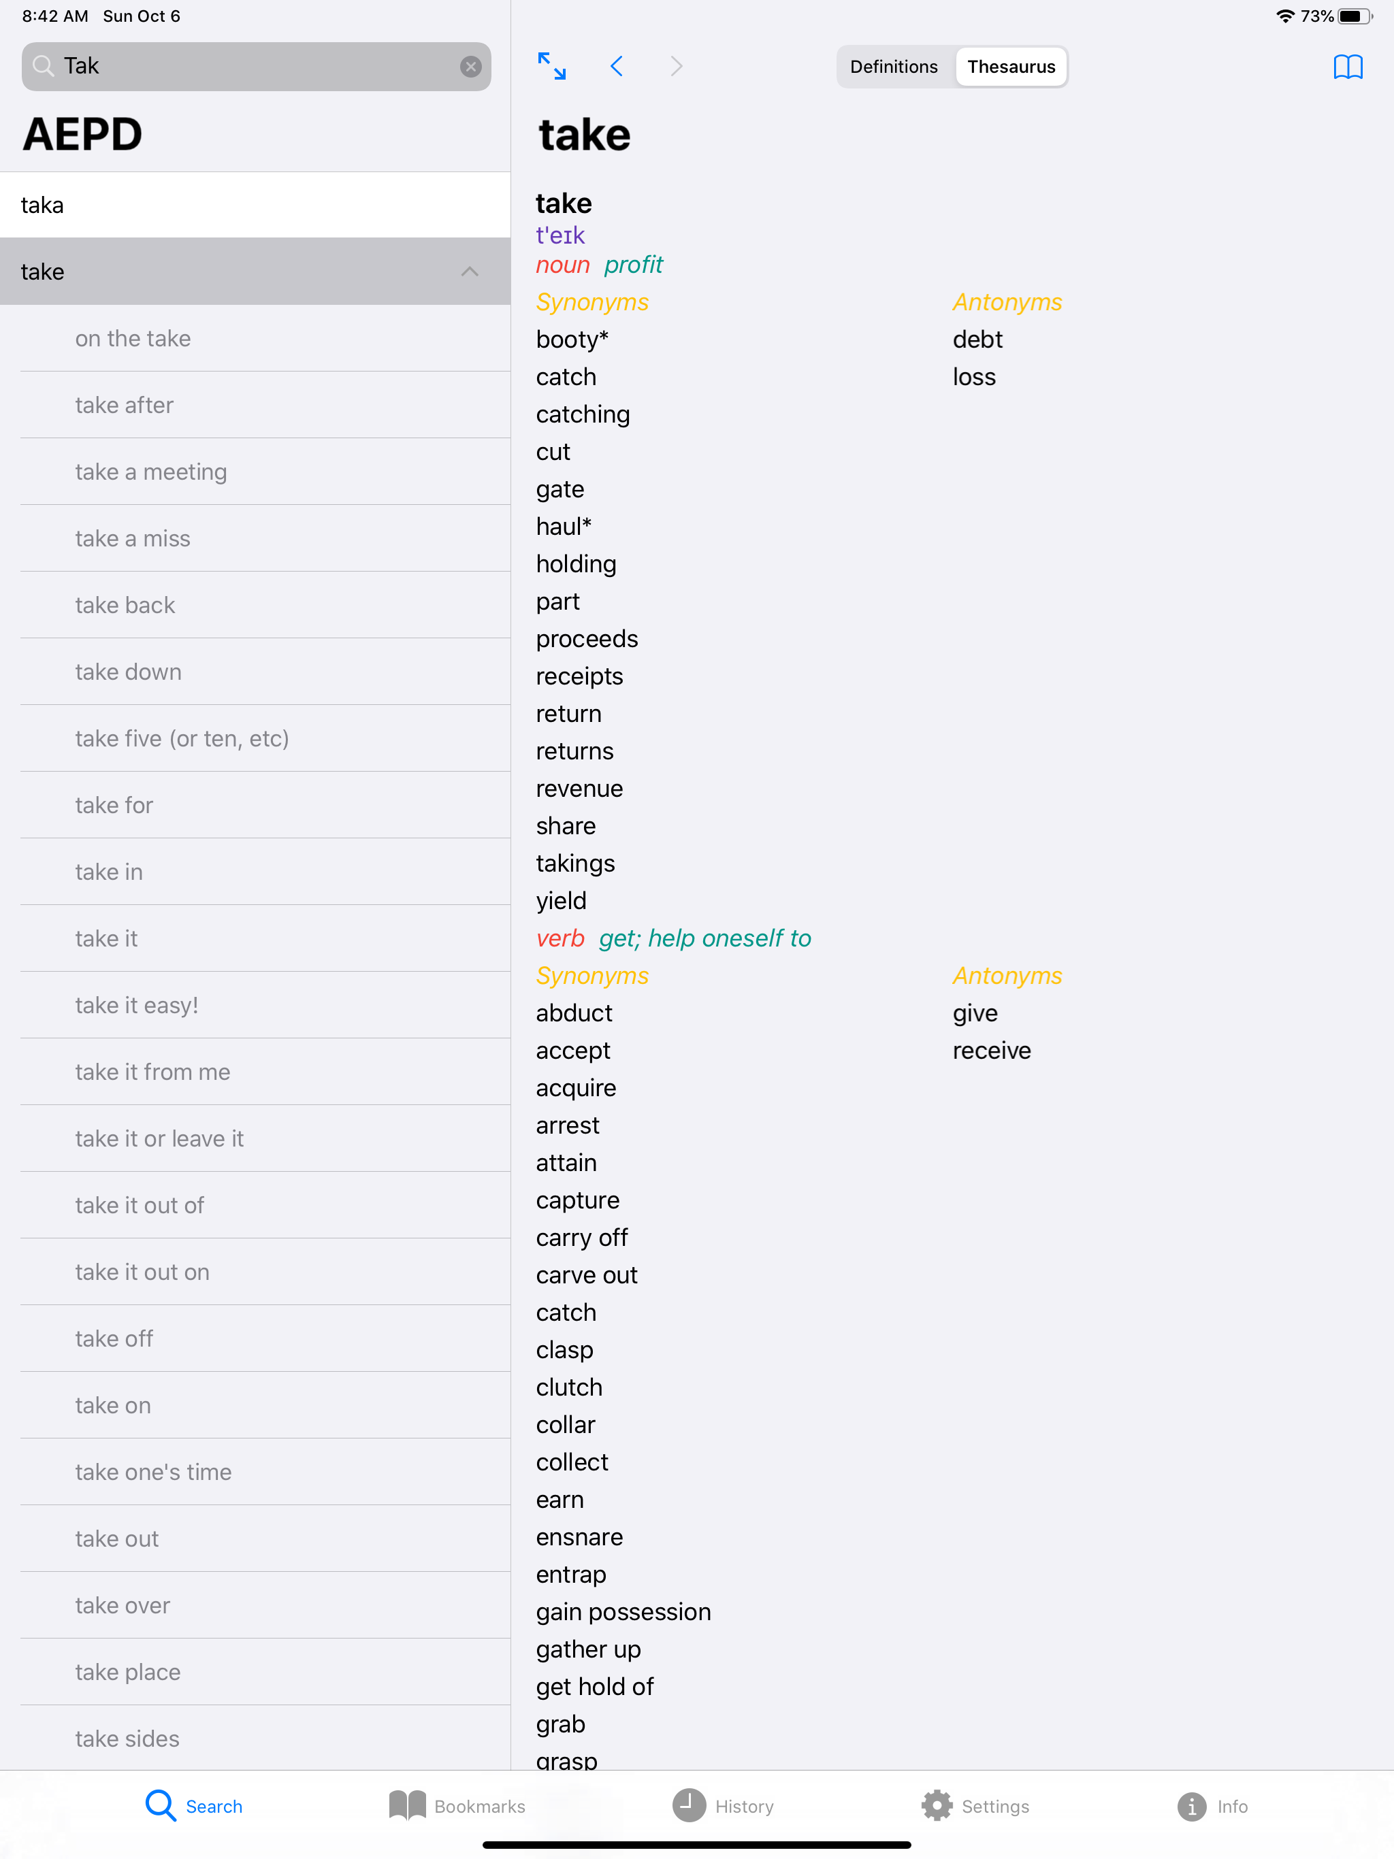This screenshot has width=1394, height=1859.
Task: Open the Settings gear tab
Action: [975, 1806]
